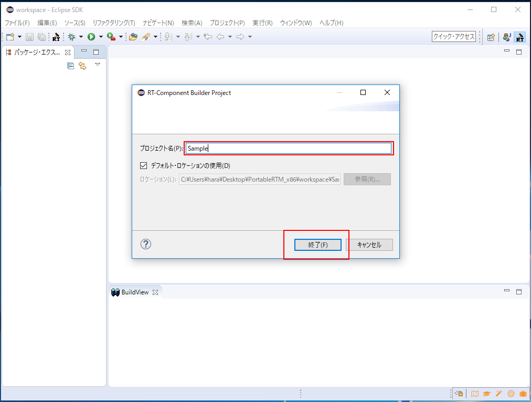Switch to the Java perspective icon

pyautogui.click(x=507, y=37)
